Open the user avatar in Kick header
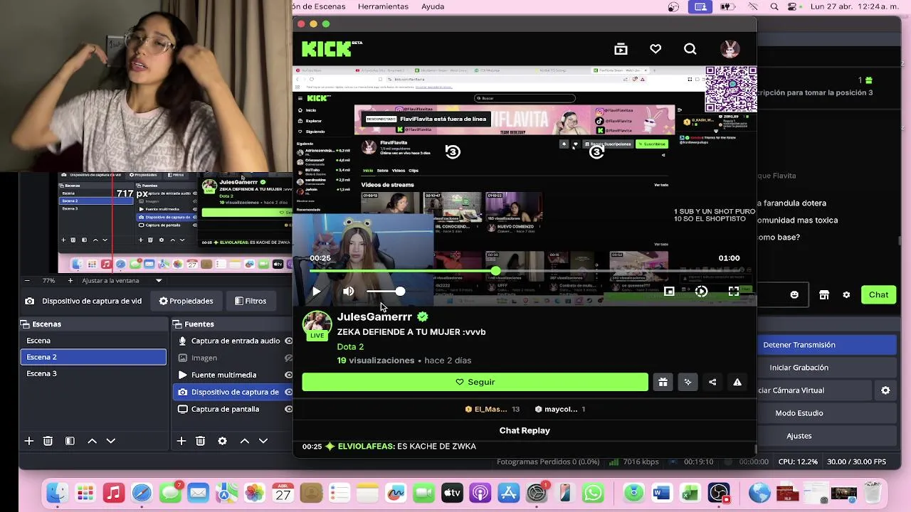The image size is (911, 512). click(730, 49)
